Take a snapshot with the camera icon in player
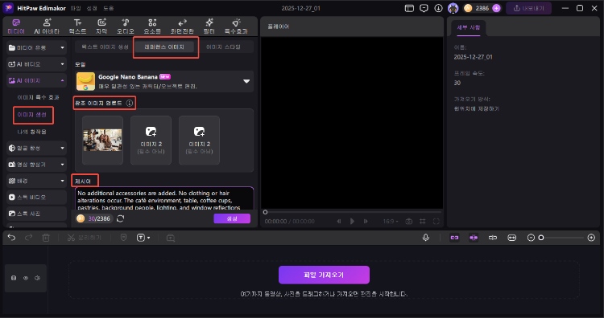 408,221
